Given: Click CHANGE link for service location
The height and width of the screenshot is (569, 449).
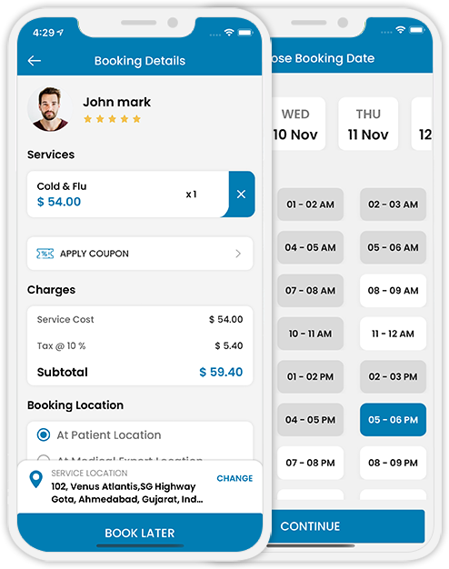Looking at the screenshot, I should 234,478.
